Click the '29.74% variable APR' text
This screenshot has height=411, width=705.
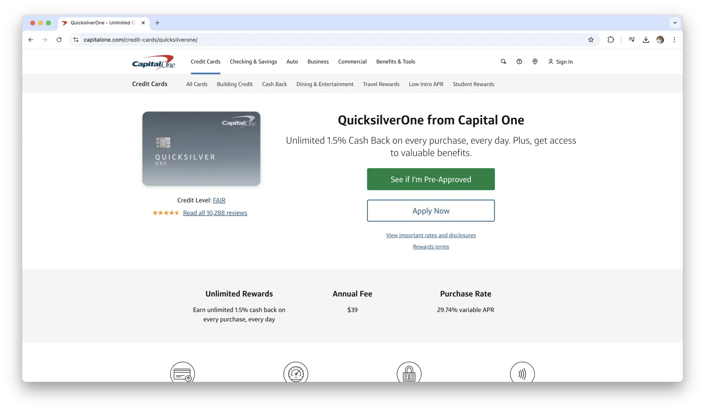tap(466, 310)
